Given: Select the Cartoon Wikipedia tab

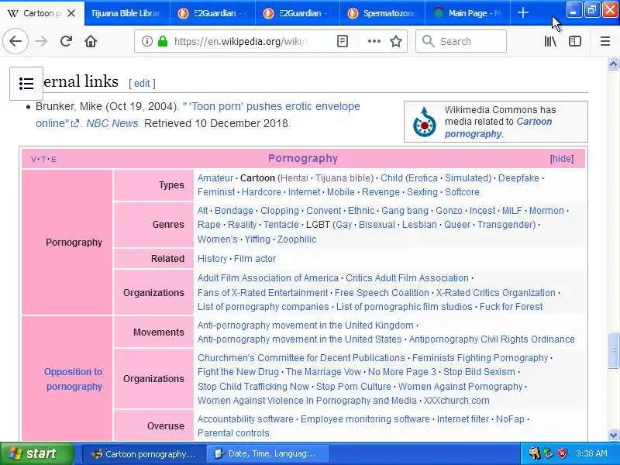Looking at the screenshot, I should tap(36, 13).
